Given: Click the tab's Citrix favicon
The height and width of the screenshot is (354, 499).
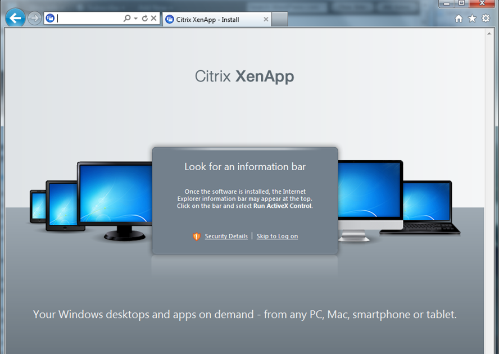Looking at the screenshot, I should click(170, 20).
